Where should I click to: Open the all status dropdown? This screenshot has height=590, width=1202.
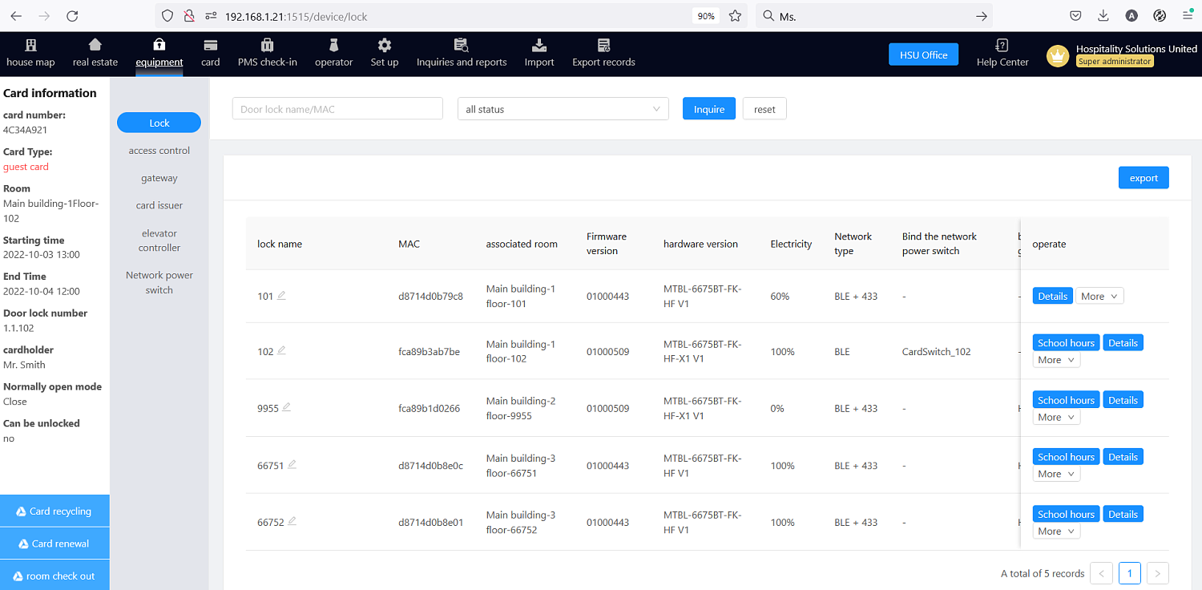click(563, 109)
